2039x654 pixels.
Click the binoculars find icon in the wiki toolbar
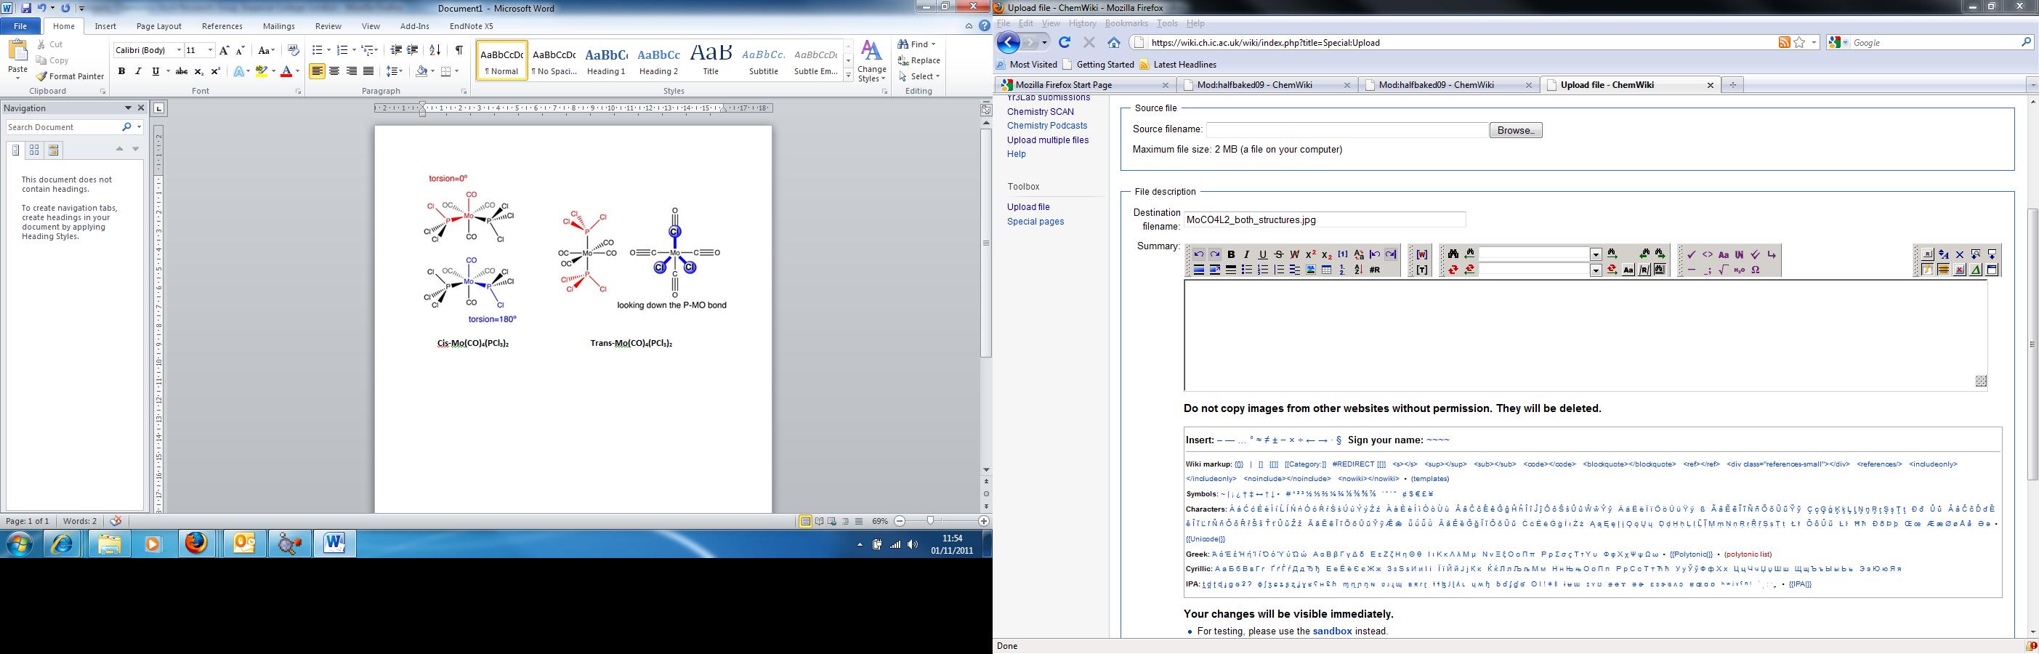1453,254
